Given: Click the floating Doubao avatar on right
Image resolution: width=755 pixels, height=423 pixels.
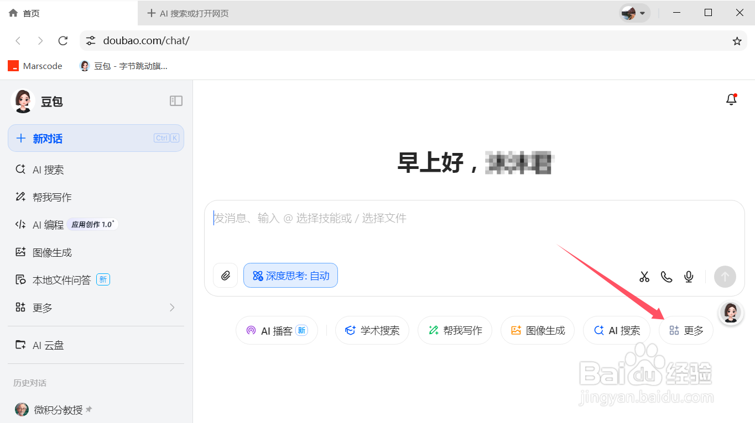Looking at the screenshot, I should [731, 313].
